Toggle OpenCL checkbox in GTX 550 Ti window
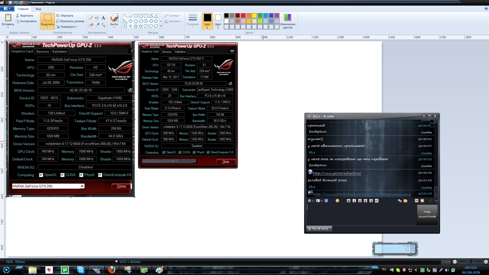This screenshot has width=489, height=275. 164,152
